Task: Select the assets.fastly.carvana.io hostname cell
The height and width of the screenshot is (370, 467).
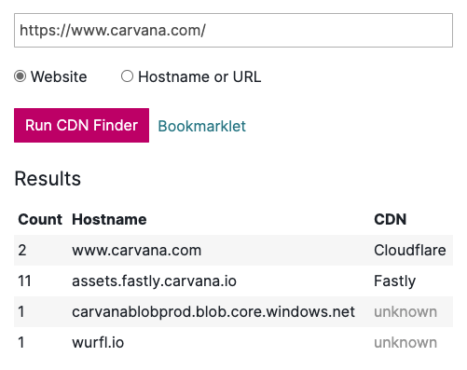Action: coord(154,281)
